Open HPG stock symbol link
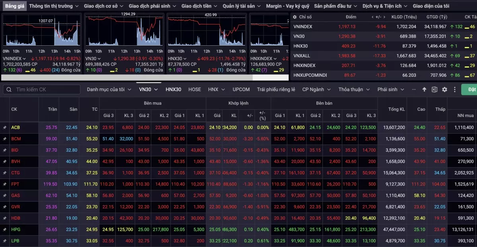 (16, 229)
